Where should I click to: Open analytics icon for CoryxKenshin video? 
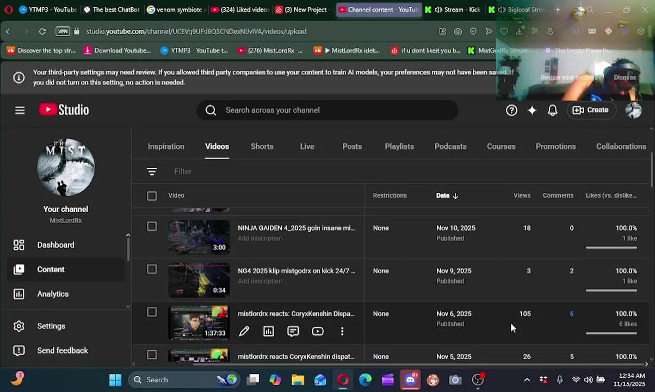(268, 331)
